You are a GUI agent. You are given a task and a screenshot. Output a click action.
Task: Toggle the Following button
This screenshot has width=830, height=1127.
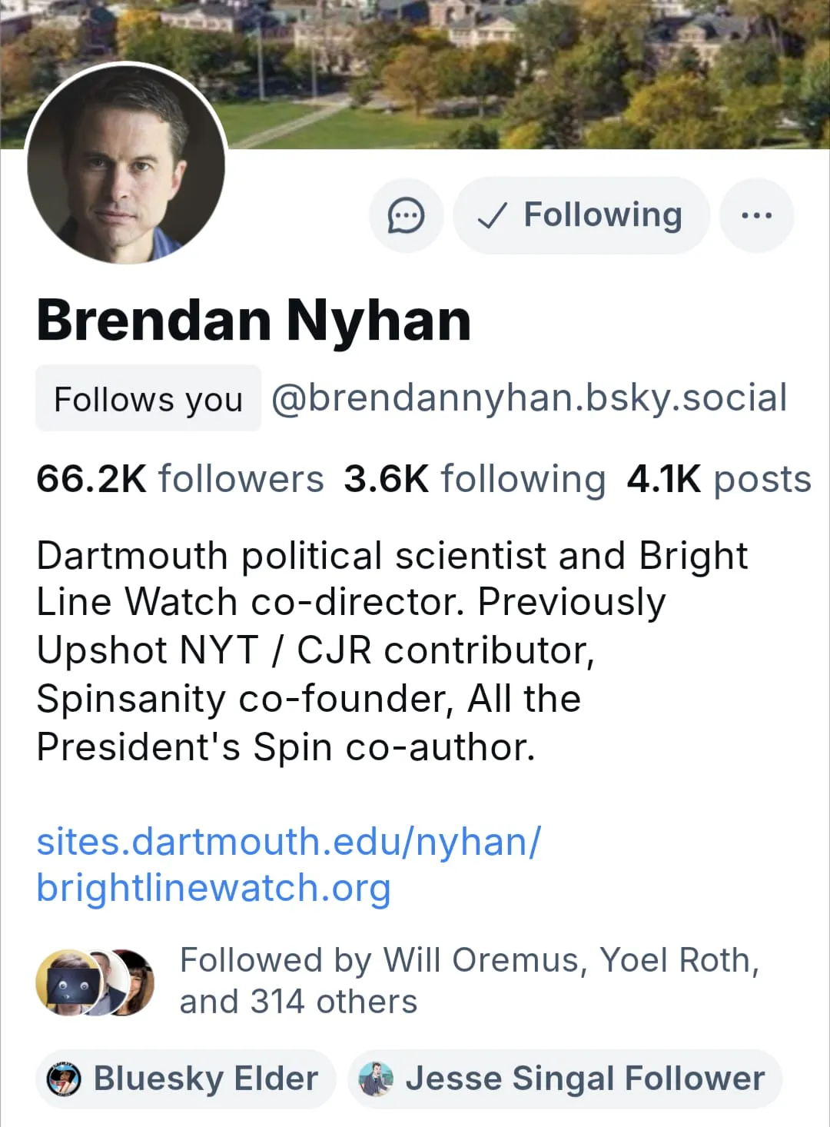(581, 215)
